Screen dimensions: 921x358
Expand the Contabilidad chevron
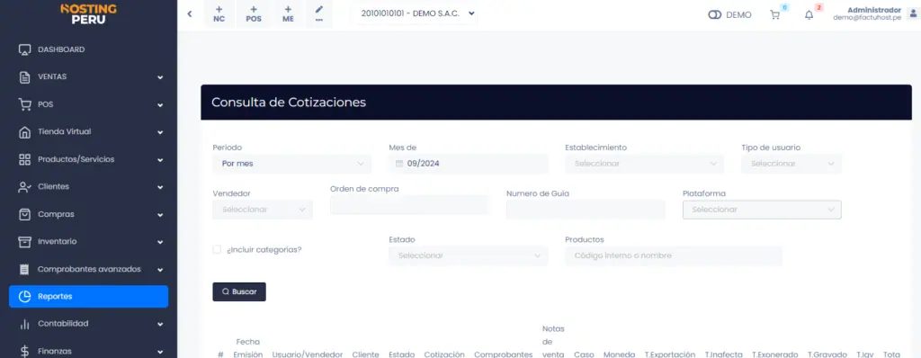160,324
